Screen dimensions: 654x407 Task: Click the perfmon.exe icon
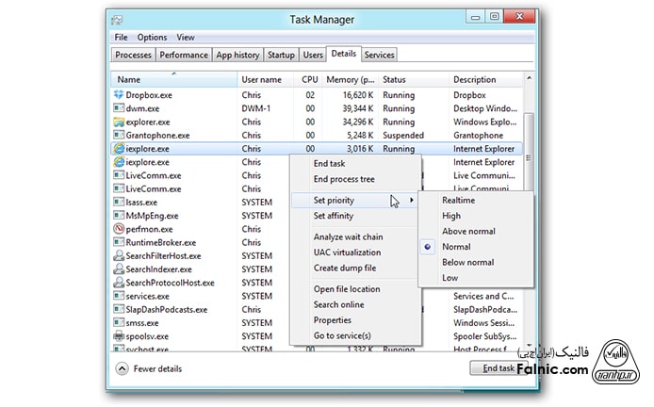pyautogui.click(x=119, y=229)
